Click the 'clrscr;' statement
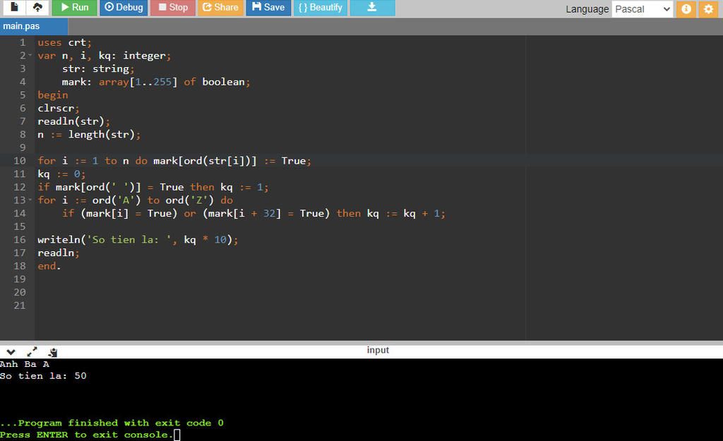Viewport: 723px width, 441px height. pos(58,108)
